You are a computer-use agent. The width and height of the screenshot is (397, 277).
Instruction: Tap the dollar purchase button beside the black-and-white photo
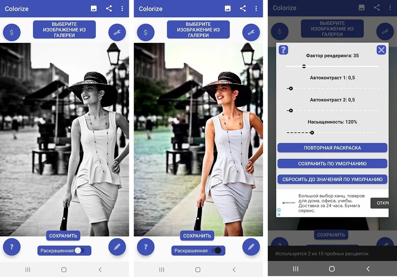pyautogui.click(x=12, y=32)
